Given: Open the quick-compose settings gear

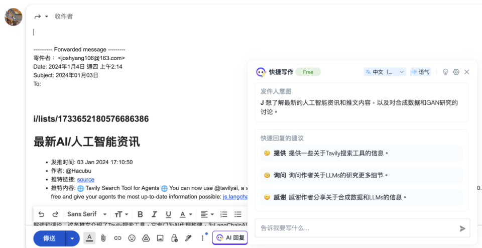Looking at the screenshot, I should [456, 72].
